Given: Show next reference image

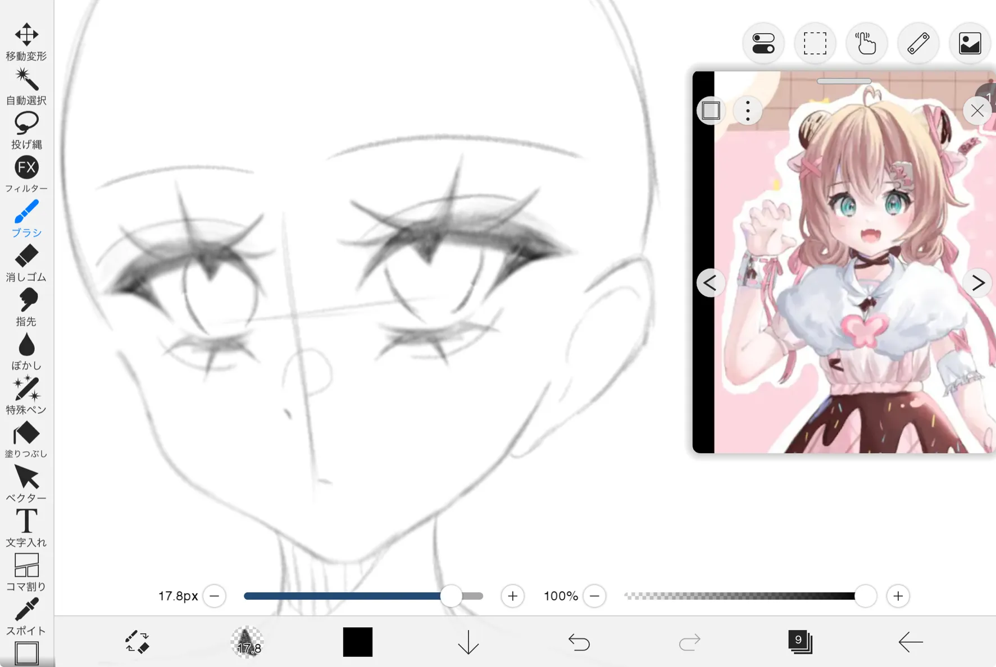Looking at the screenshot, I should coord(977,283).
